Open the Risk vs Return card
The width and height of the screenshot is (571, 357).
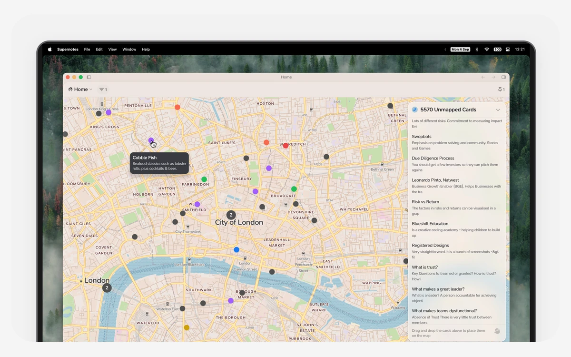tap(456, 208)
